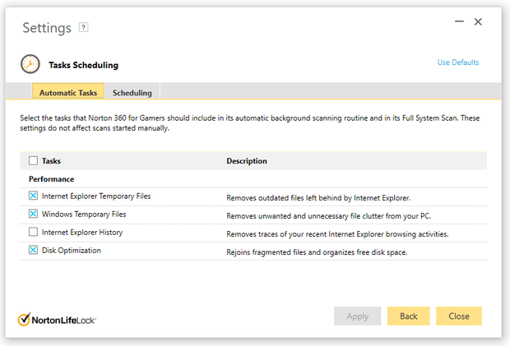Click the Internet Explorer History description
Image resolution: width=510 pixels, height=346 pixels.
coord(337,234)
